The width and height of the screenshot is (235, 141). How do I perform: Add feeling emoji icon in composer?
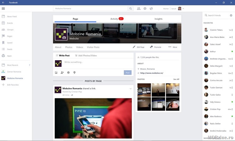click(68, 72)
